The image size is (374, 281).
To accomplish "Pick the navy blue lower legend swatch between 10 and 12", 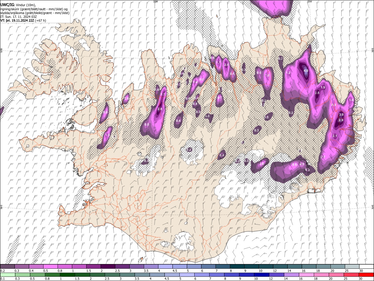I will pos(261,275).
